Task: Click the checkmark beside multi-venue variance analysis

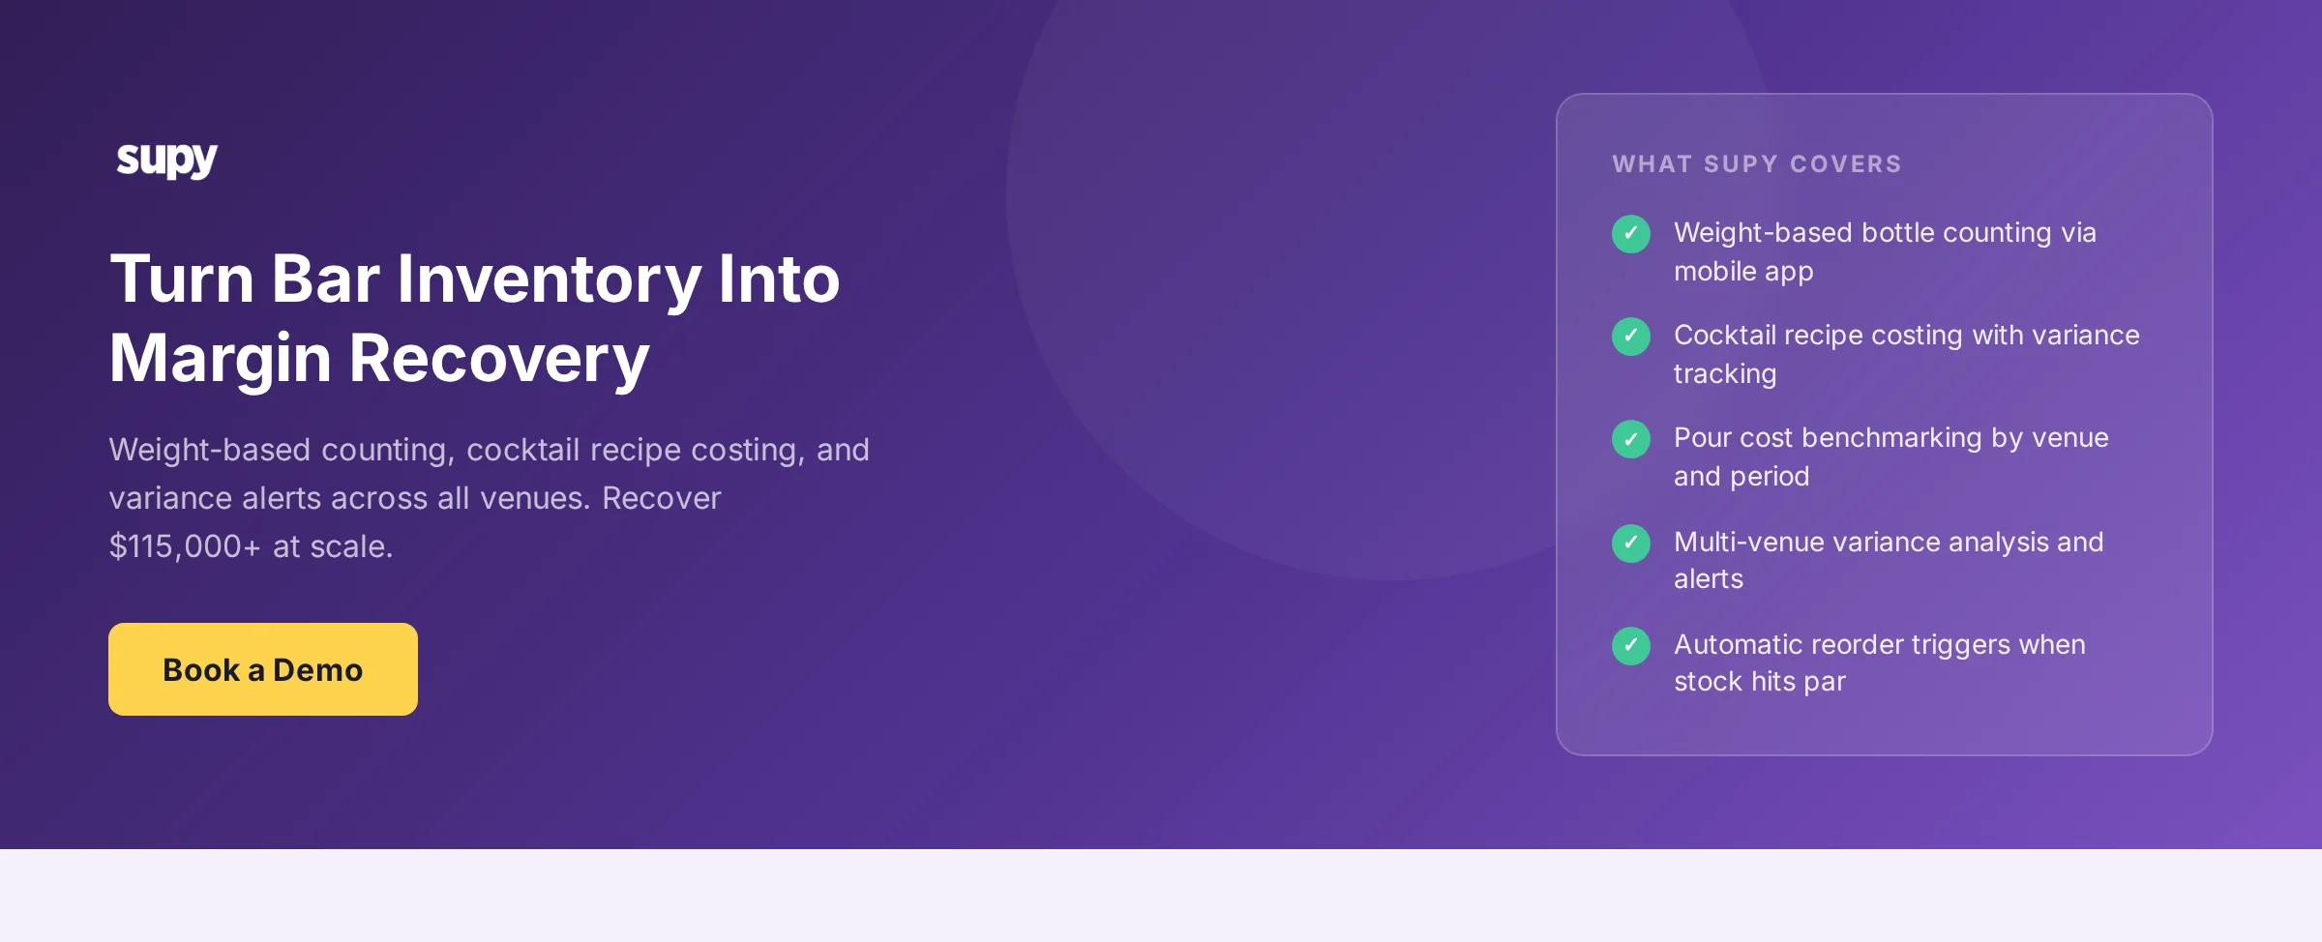Action: [x=1631, y=545]
